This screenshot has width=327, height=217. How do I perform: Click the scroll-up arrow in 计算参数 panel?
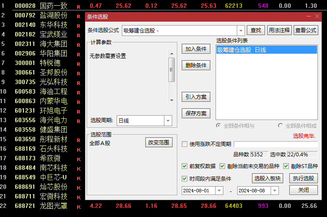(x=172, y=54)
